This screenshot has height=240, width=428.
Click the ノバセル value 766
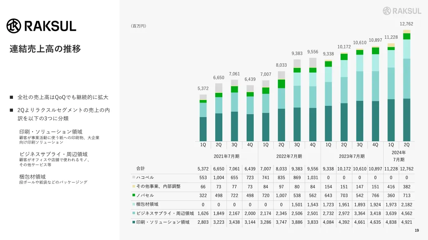pos(375,195)
